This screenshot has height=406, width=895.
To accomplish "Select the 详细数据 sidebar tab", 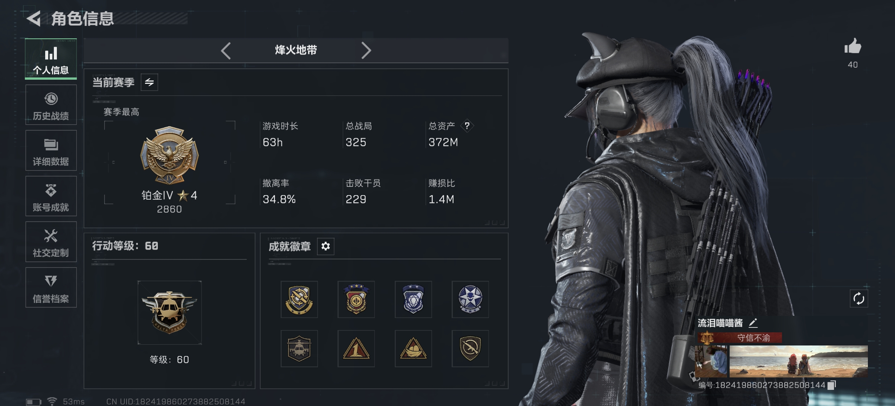I will [51, 150].
